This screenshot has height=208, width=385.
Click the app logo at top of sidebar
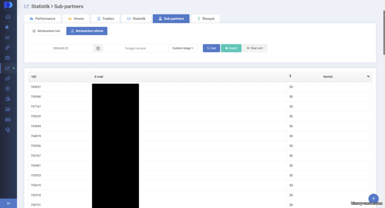pos(8,5)
